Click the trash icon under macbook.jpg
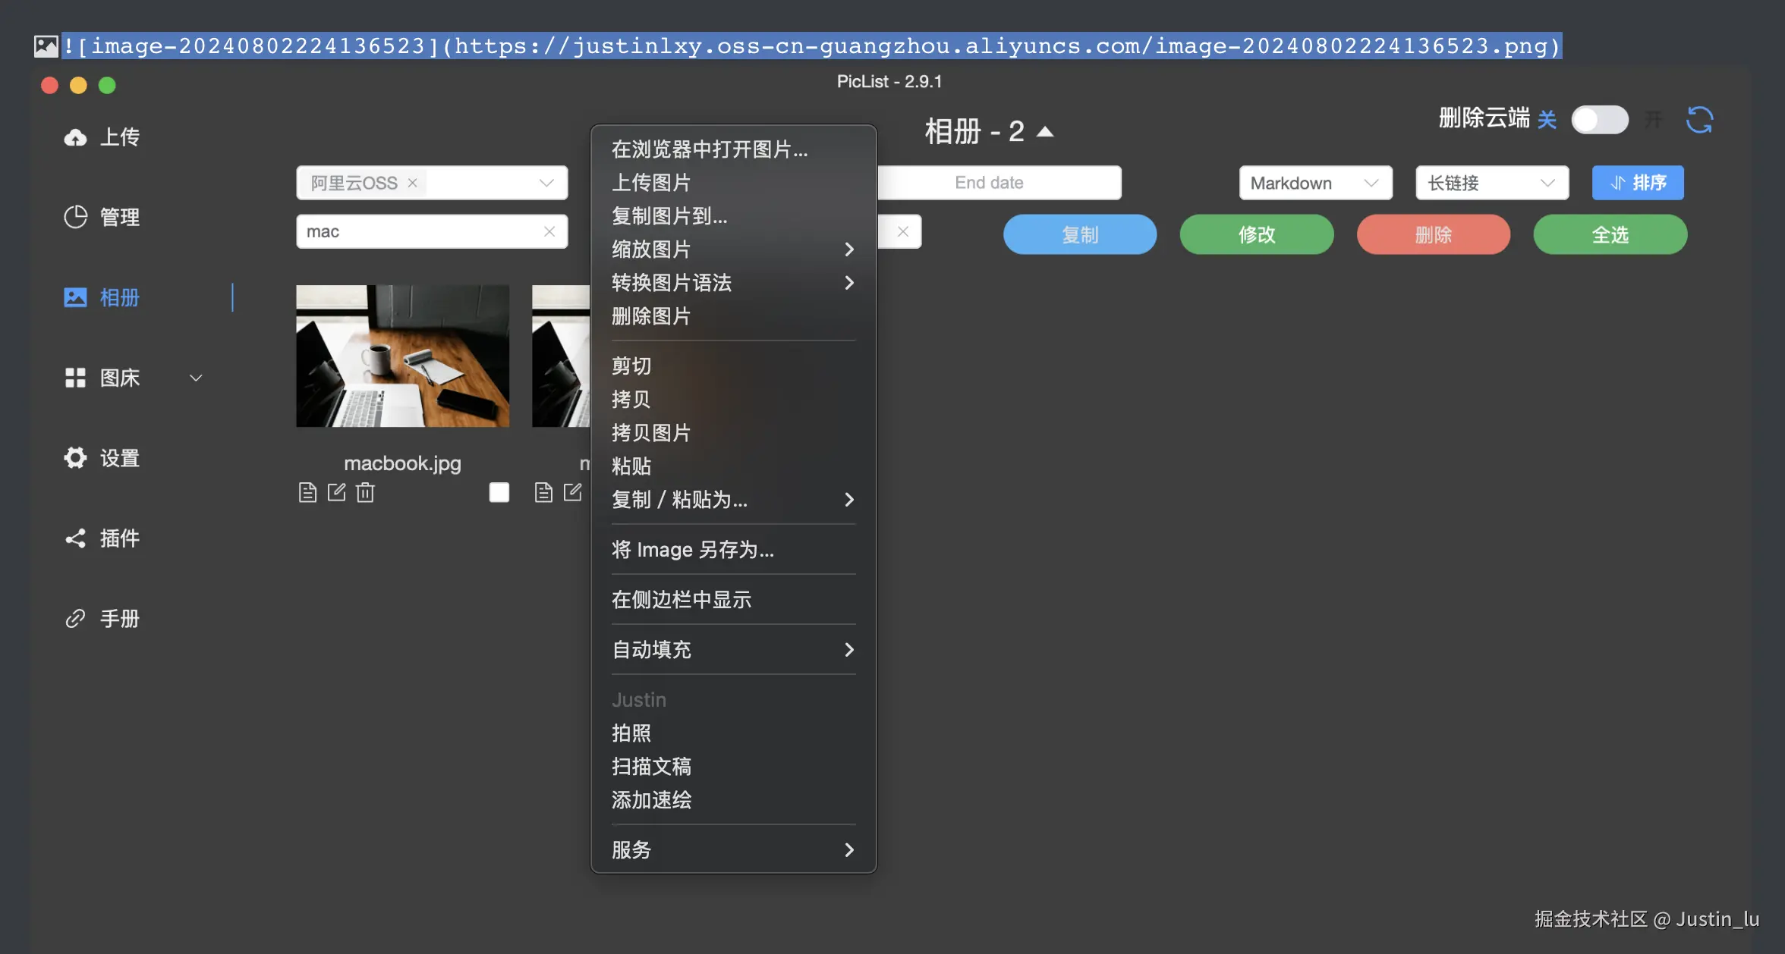Viewport: 1785px width, 954px height. point(365,493)
